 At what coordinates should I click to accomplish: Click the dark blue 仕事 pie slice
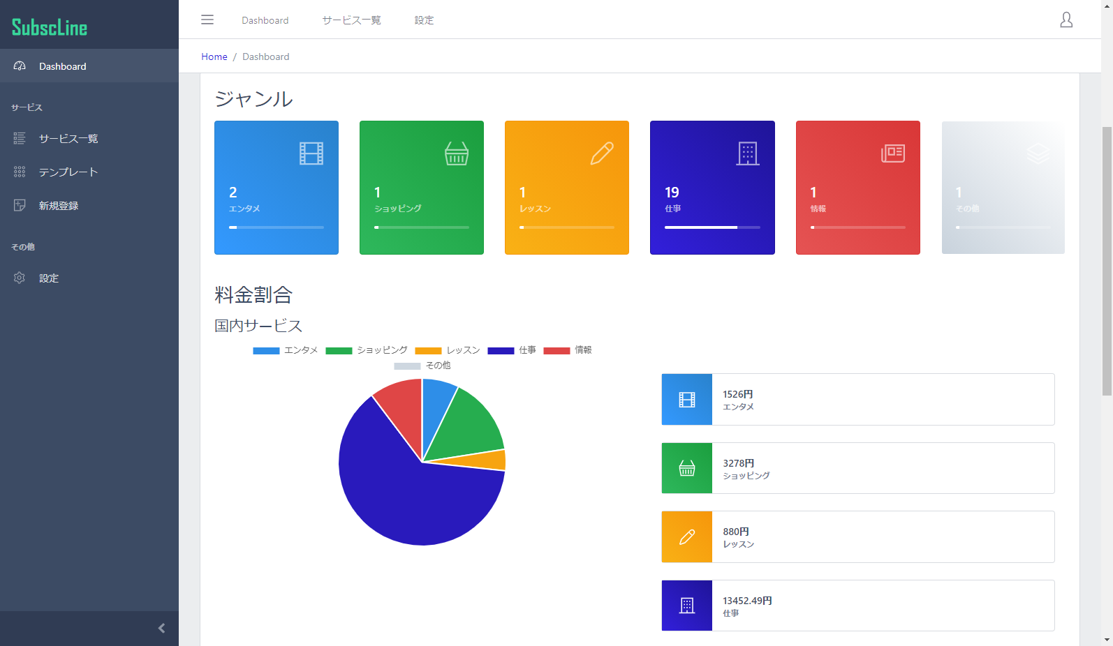point(412,502)
